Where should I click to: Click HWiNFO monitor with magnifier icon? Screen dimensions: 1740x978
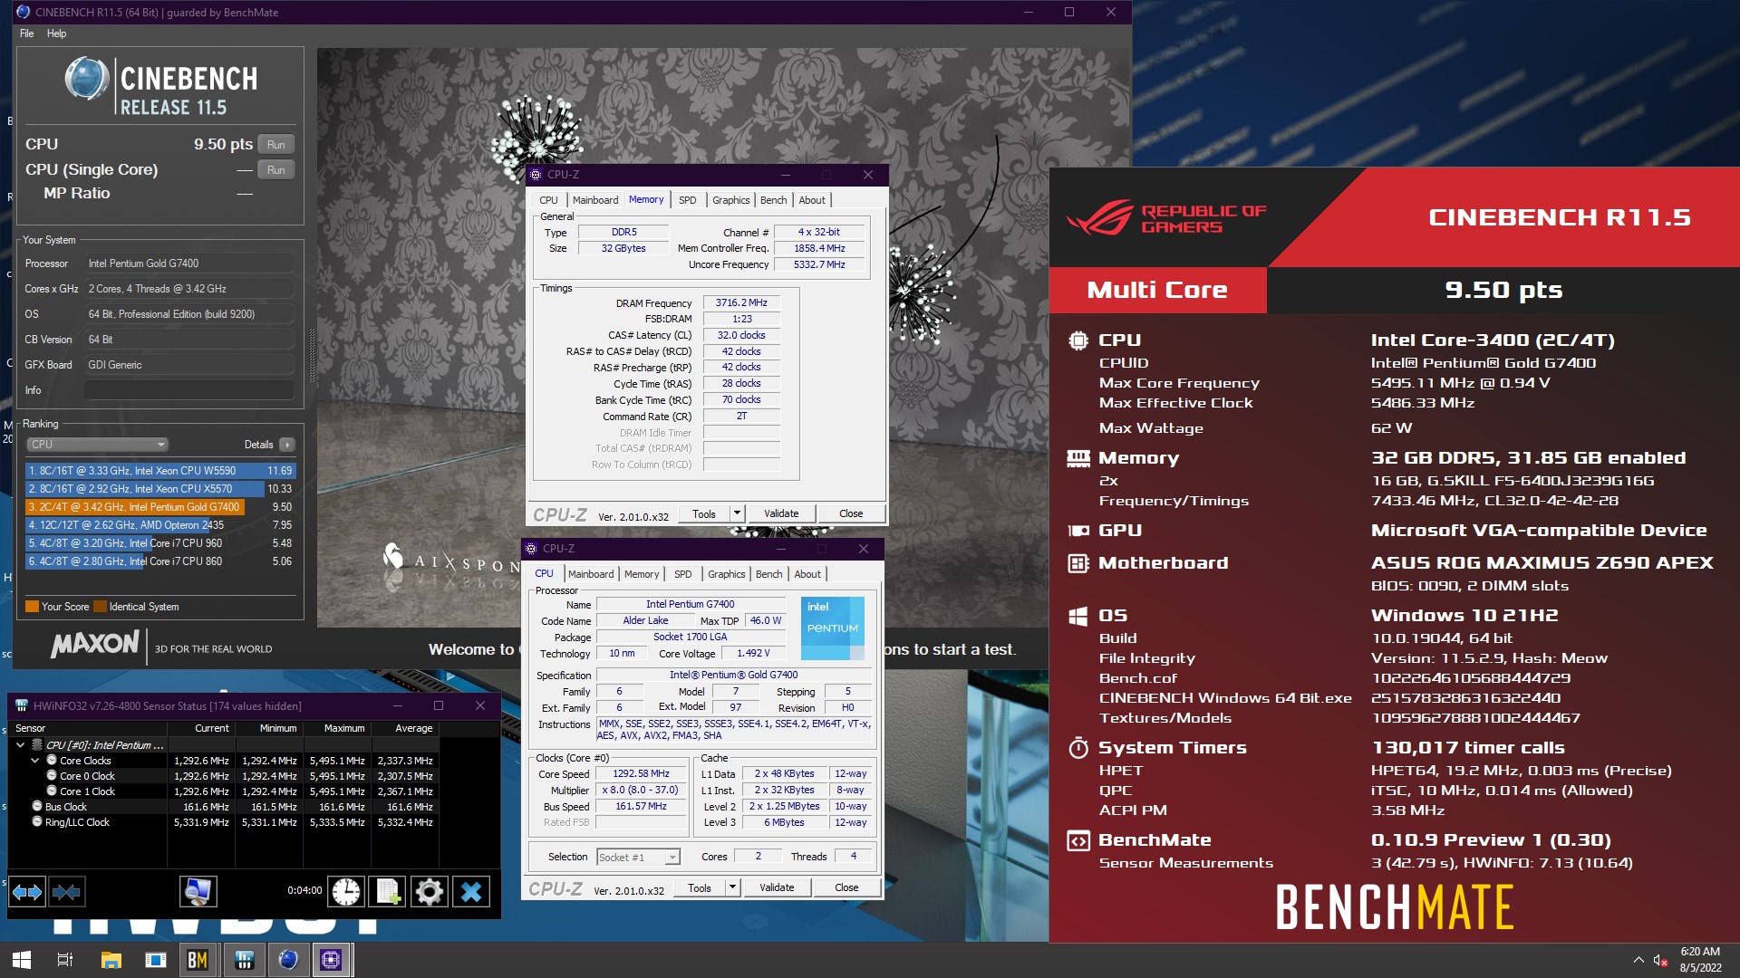198,892
